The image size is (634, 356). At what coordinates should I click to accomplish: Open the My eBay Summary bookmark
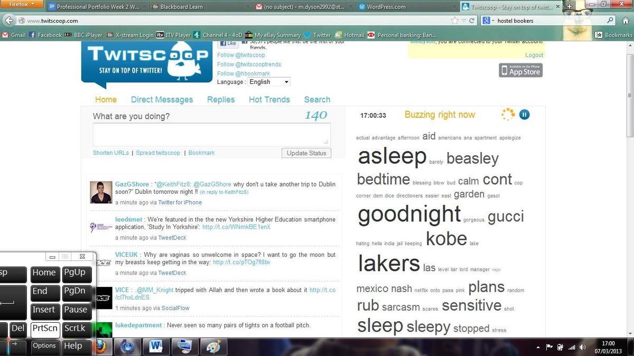(x=273, y=35)
